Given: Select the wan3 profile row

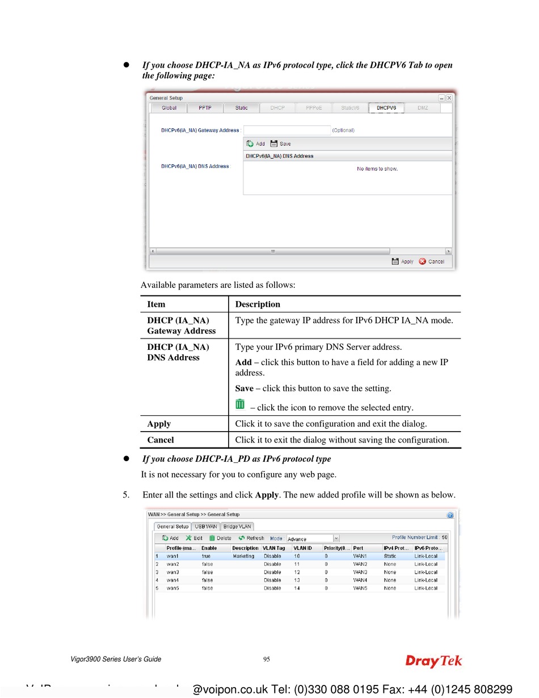Looking at the screenshot, I should [300, 572].
